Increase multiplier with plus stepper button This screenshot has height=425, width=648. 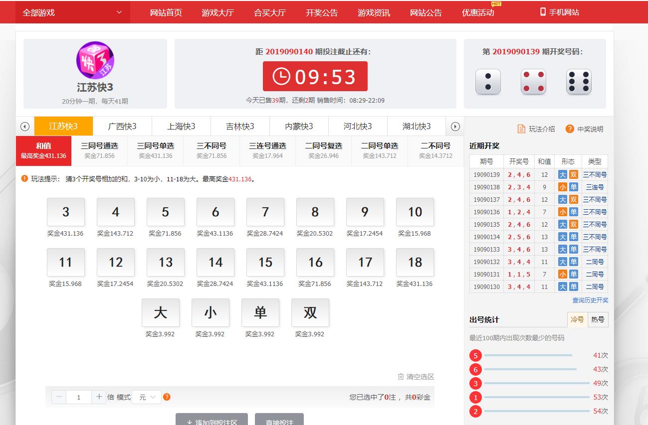pyautogui.click(x=99, y=397)
